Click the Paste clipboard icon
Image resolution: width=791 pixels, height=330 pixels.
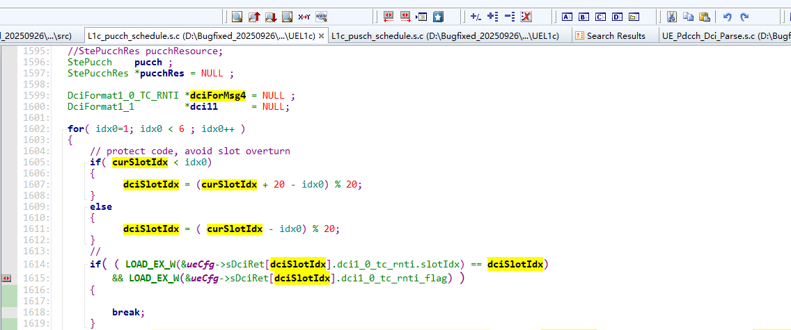point(705,17)
